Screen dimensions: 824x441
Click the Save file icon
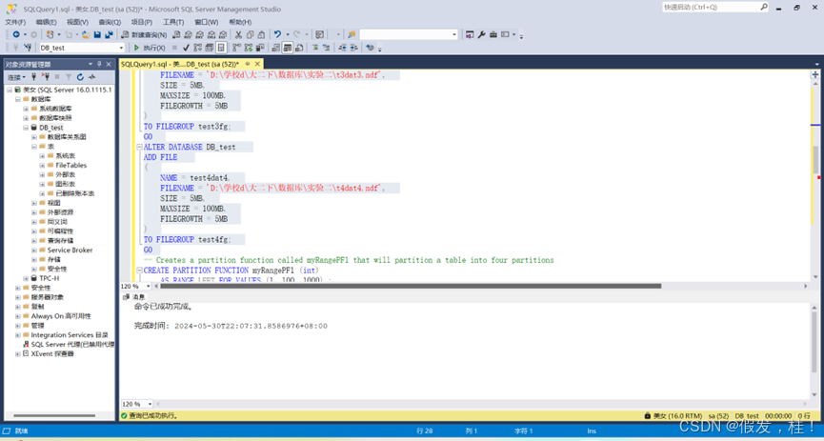pos(97,34)
